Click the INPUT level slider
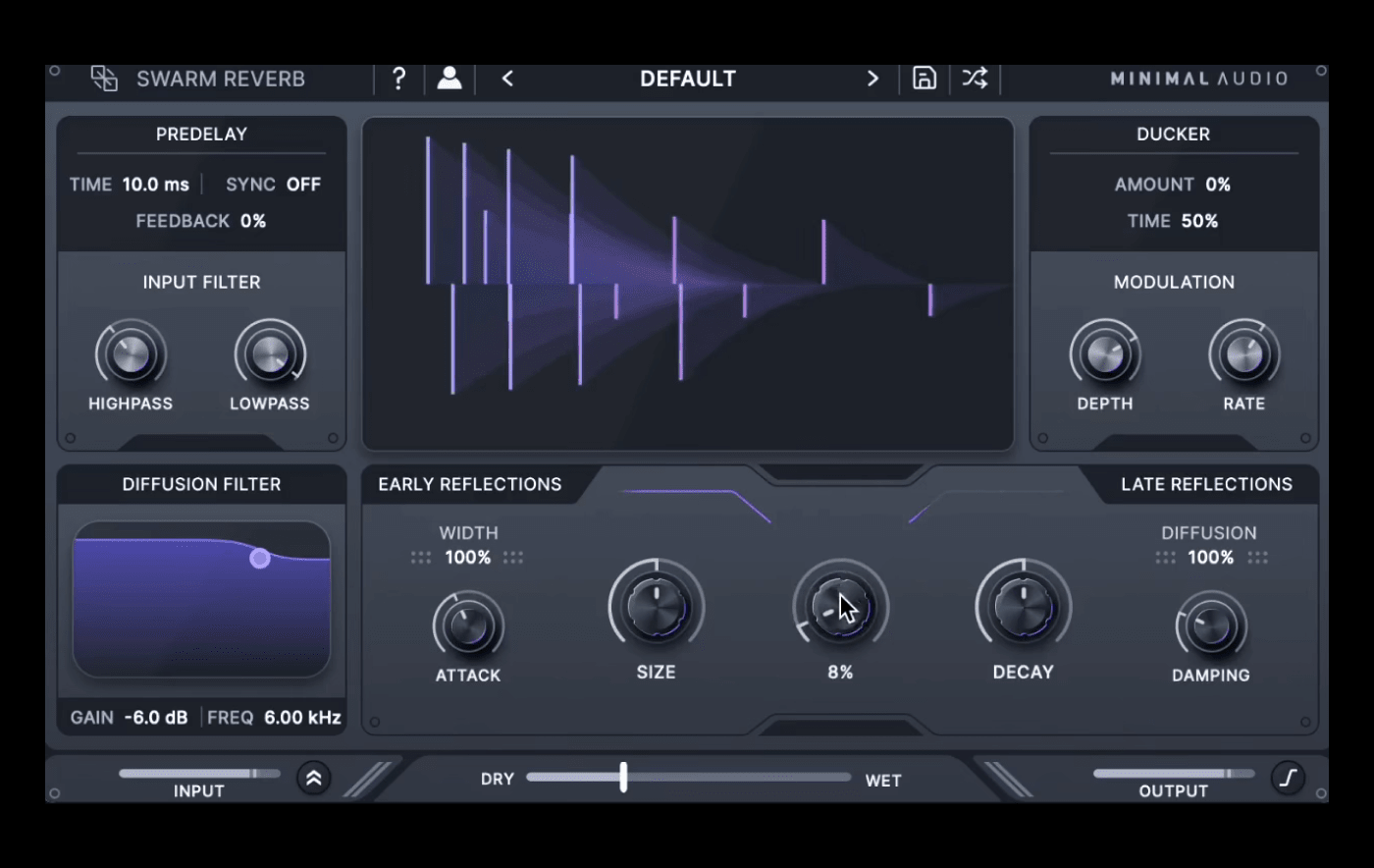 pyautogui.click(x=199, y=774)
